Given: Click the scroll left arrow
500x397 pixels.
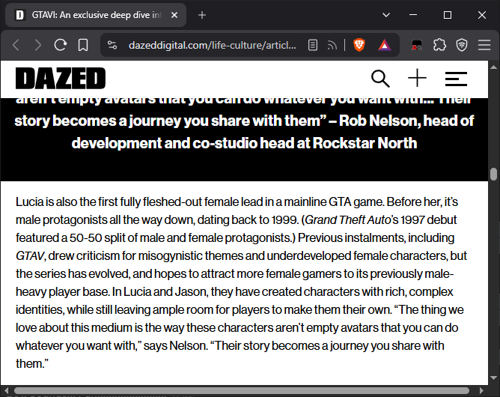Looking at the screenshot, I should tap(6, 390).
